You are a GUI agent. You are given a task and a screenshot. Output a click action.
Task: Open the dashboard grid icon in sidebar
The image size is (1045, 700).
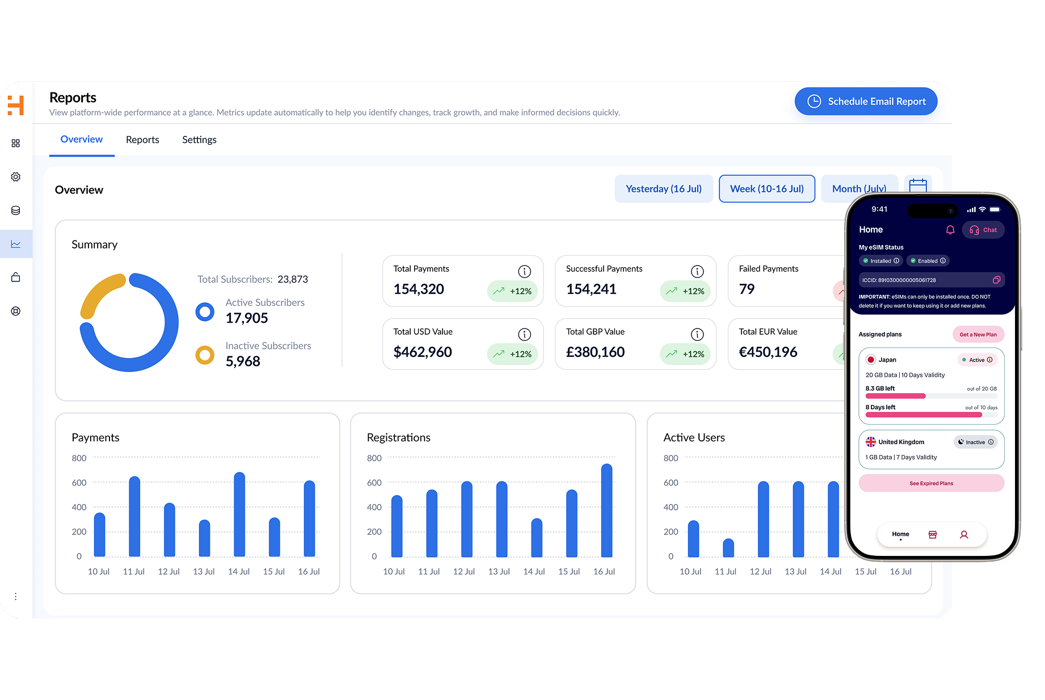pyautogui.click(x=16, y=144)
